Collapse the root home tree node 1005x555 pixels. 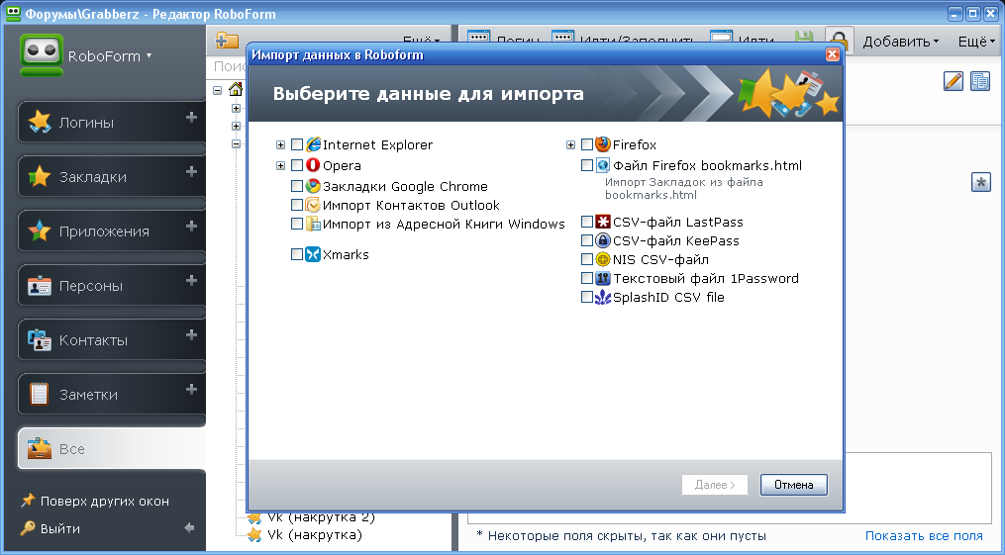[217, 90]
